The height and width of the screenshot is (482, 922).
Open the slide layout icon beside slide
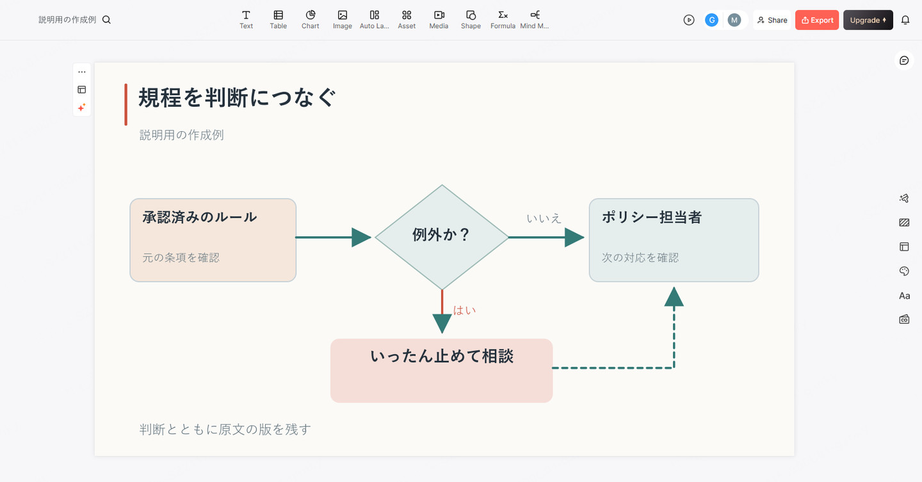[x=82, y=90]
